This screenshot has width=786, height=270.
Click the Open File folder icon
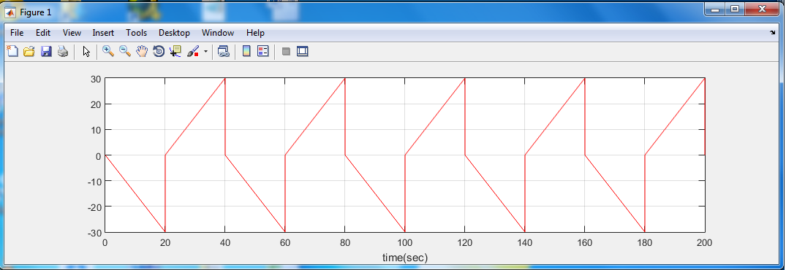click(x=29, y=51)
